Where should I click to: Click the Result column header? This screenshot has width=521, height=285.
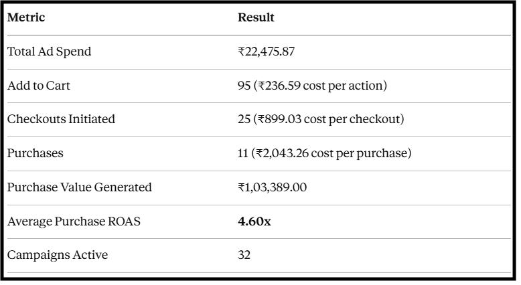(256, 17)
